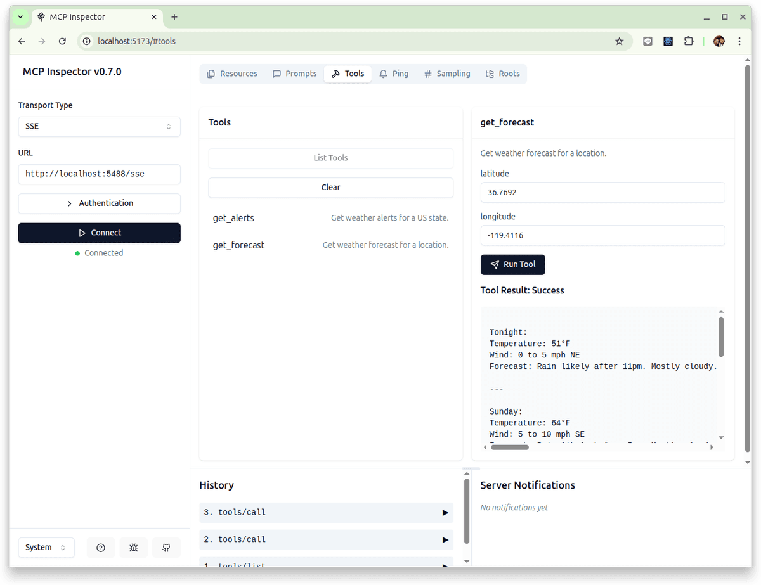Click the result scroll-down arrow
This screenshot has width=761, height=585.
coord(721,437)
